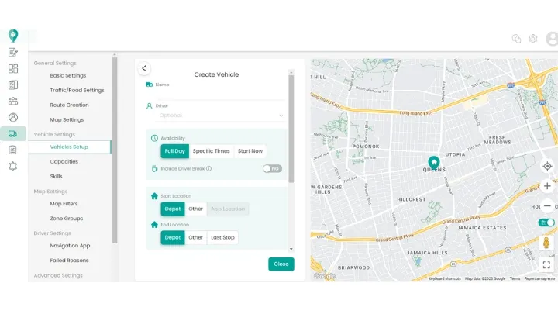Toggle the Include Driver Break switch

tap(272, 168)
